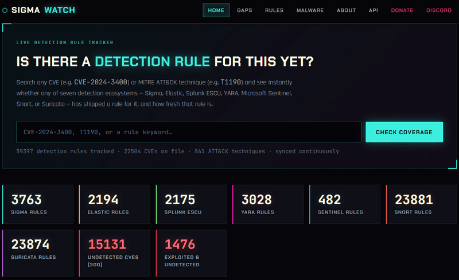This screenshot has width=459, height=280.
Task: Click the 'Is there a detection rule' headline
Action: tap(165, 61)
